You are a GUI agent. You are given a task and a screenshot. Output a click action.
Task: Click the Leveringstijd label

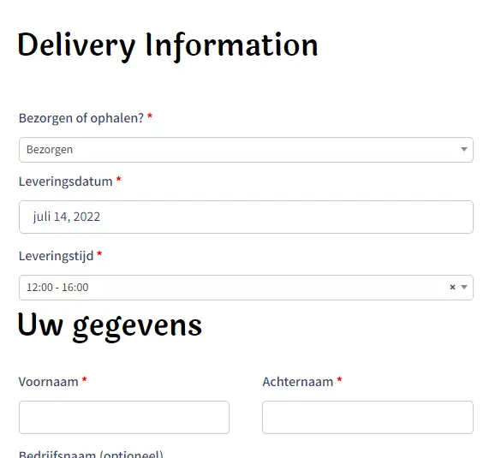click(x=57, y=256)
